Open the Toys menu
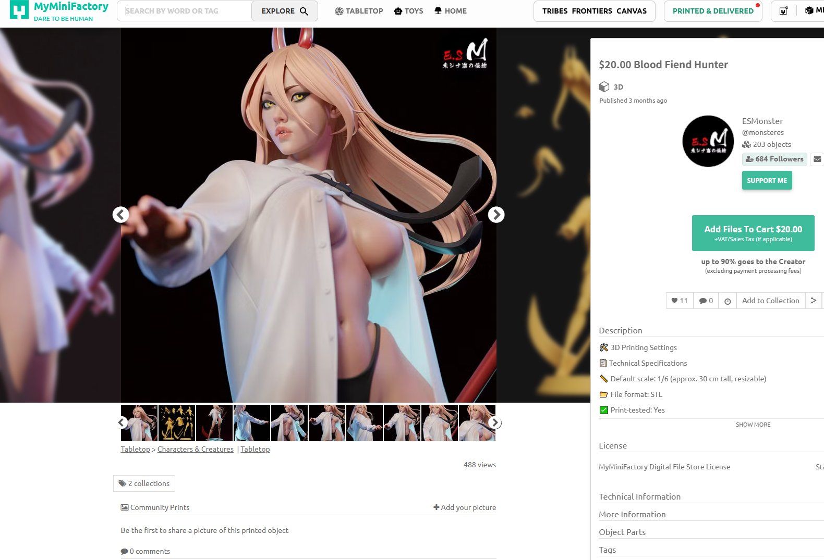 [x=408, y=11]
